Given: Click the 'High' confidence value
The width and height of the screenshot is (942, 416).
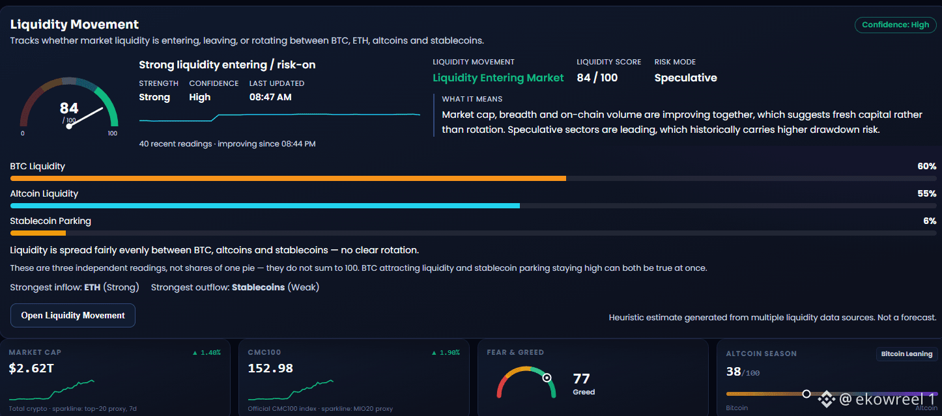Looking at the screenshot, I should point(200,97).
